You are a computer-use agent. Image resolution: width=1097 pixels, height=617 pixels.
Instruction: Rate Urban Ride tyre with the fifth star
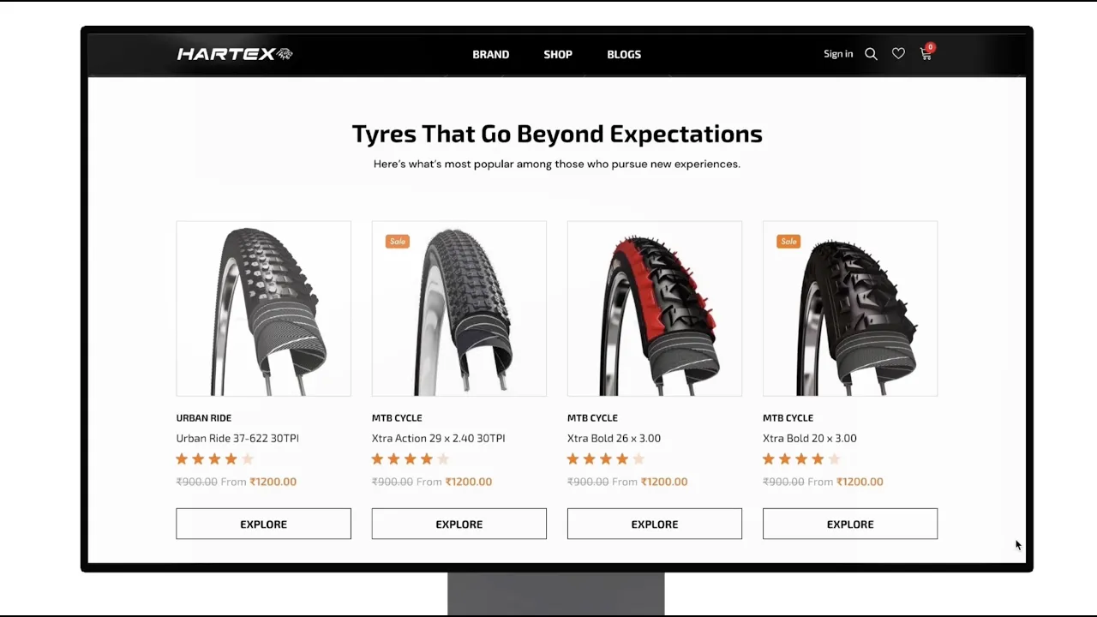[x=248, y=459]
